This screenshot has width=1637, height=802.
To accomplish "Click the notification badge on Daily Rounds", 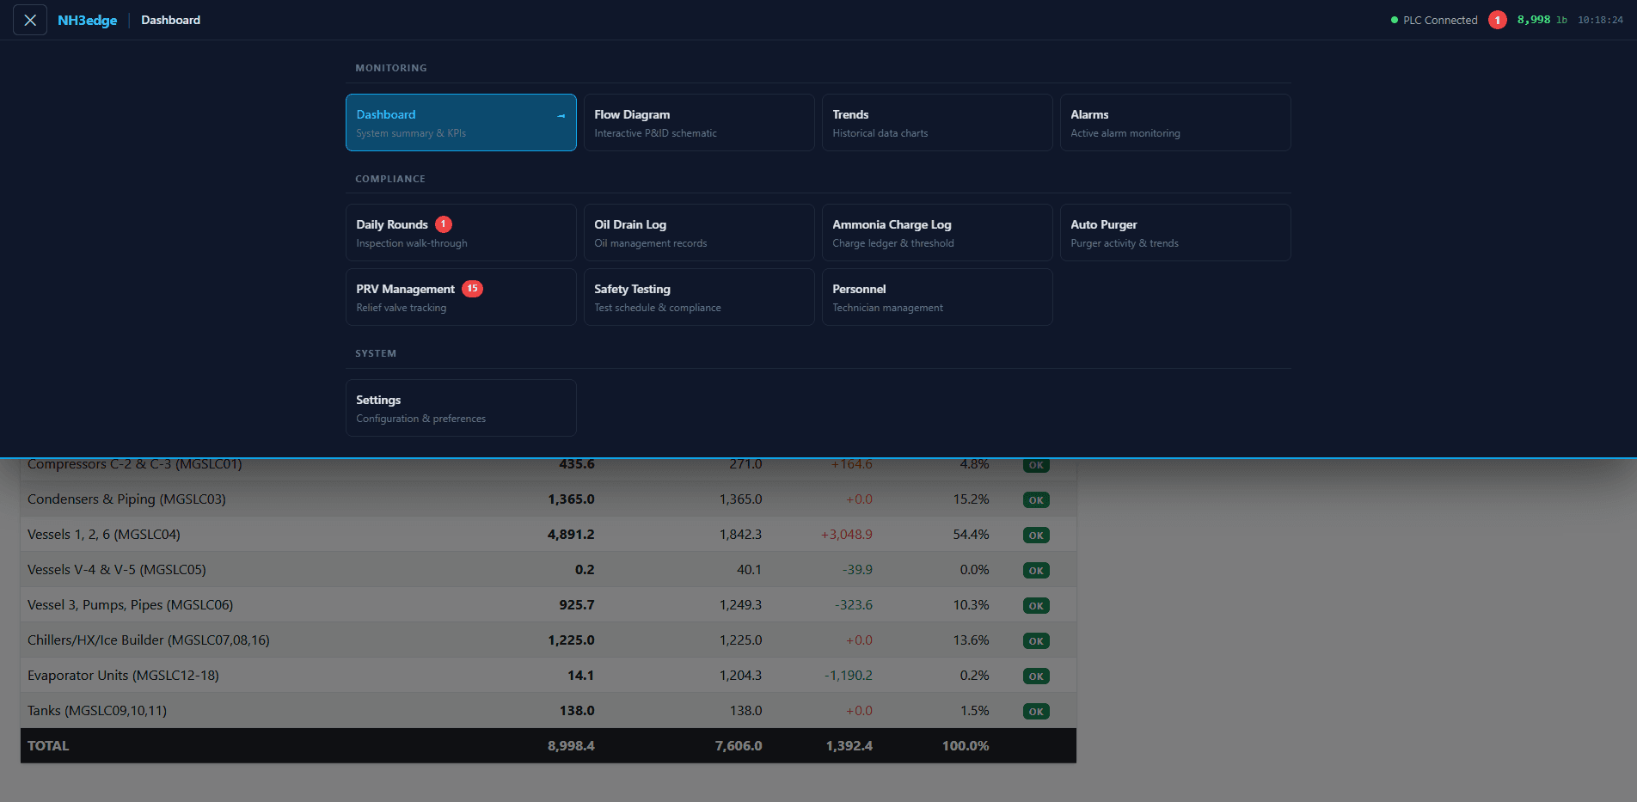I will coord(444,223).
